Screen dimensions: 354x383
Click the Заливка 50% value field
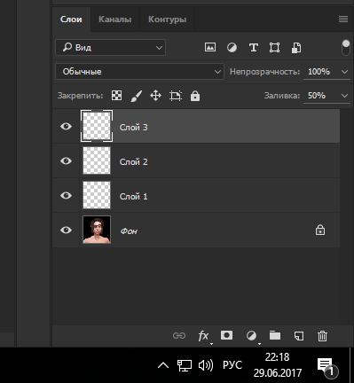[x=317, y=96]
